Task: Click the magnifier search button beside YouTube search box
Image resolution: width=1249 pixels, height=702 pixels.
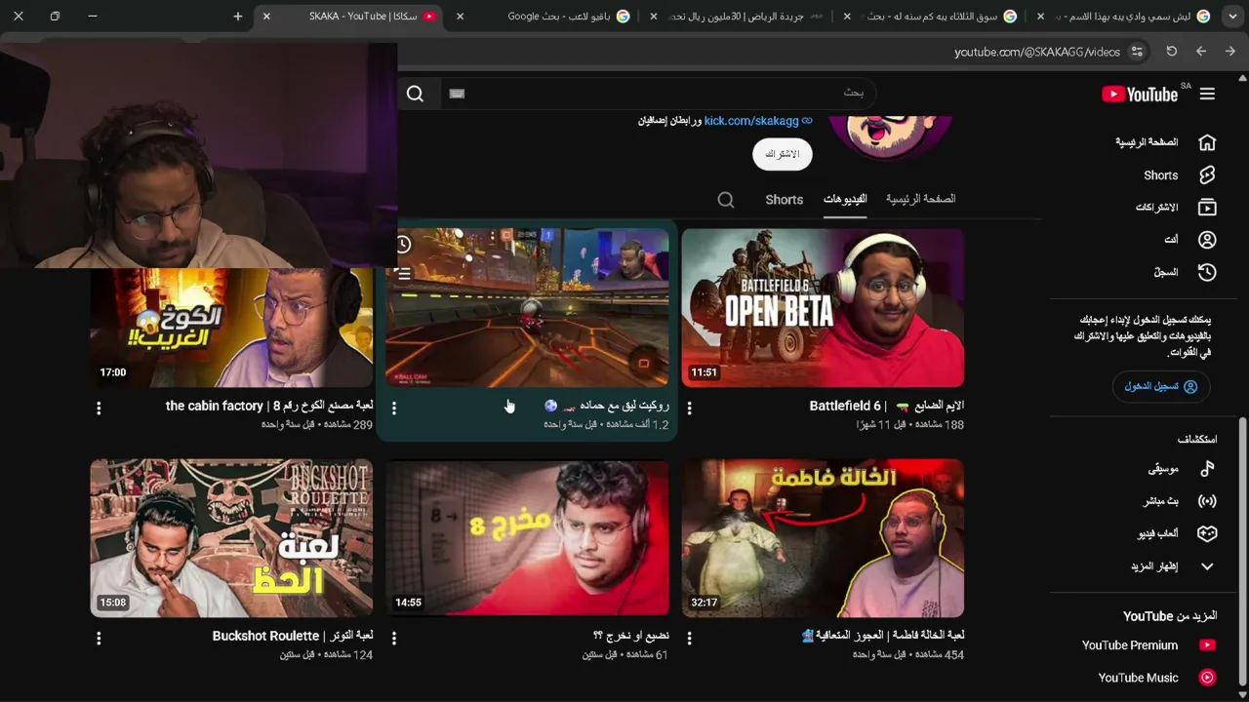Action: point(415,94)
